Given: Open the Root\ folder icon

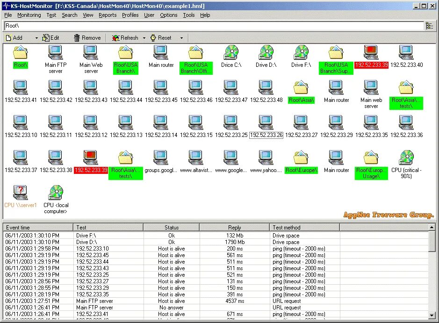Looking at the screenshot, I should coord(21,53).
